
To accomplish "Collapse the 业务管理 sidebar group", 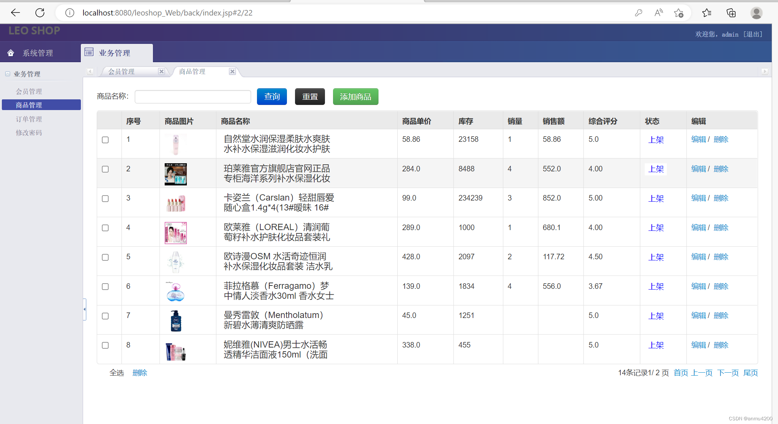I will [x=8, y=74].
